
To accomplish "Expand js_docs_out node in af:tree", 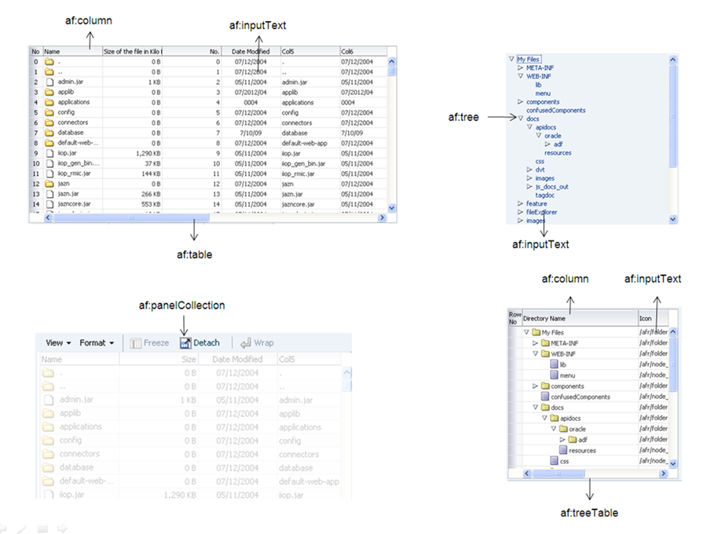I will point(529,187).
